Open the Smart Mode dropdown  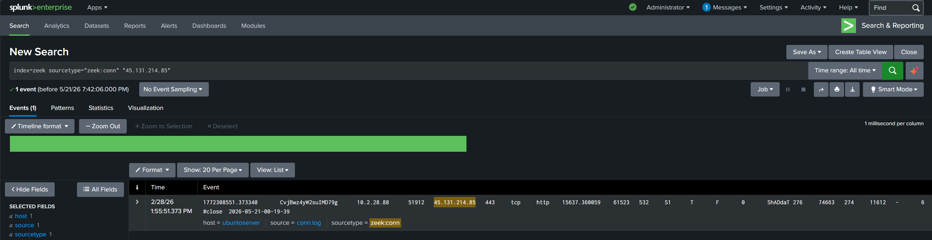(x=893, y=89)
